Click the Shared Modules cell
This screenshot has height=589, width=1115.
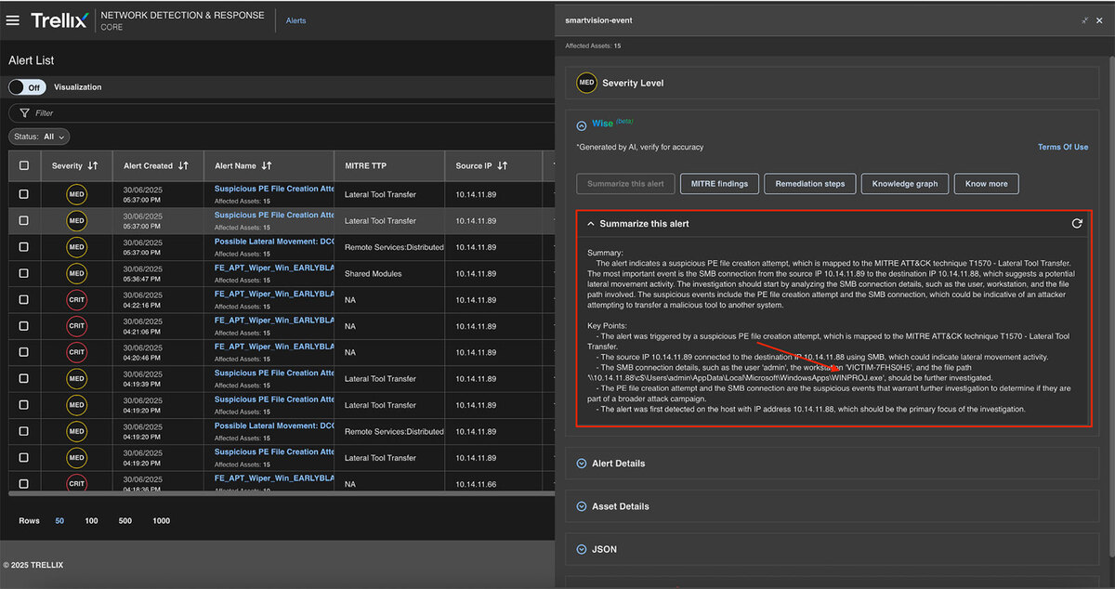[374, 273]
